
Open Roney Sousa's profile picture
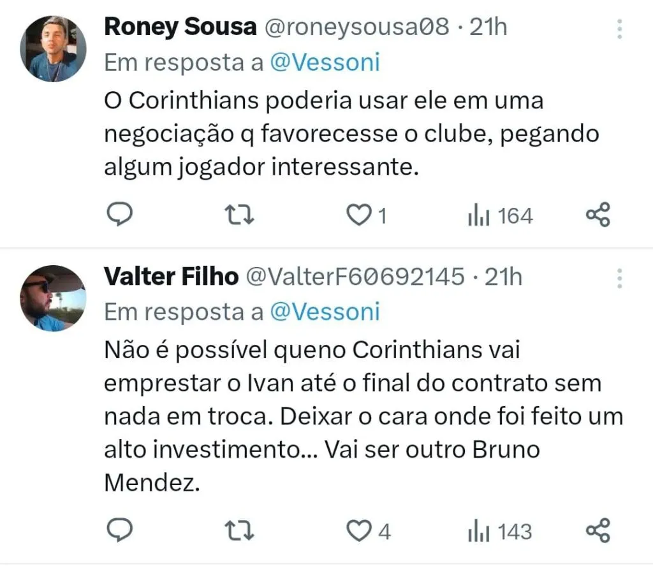53,48
